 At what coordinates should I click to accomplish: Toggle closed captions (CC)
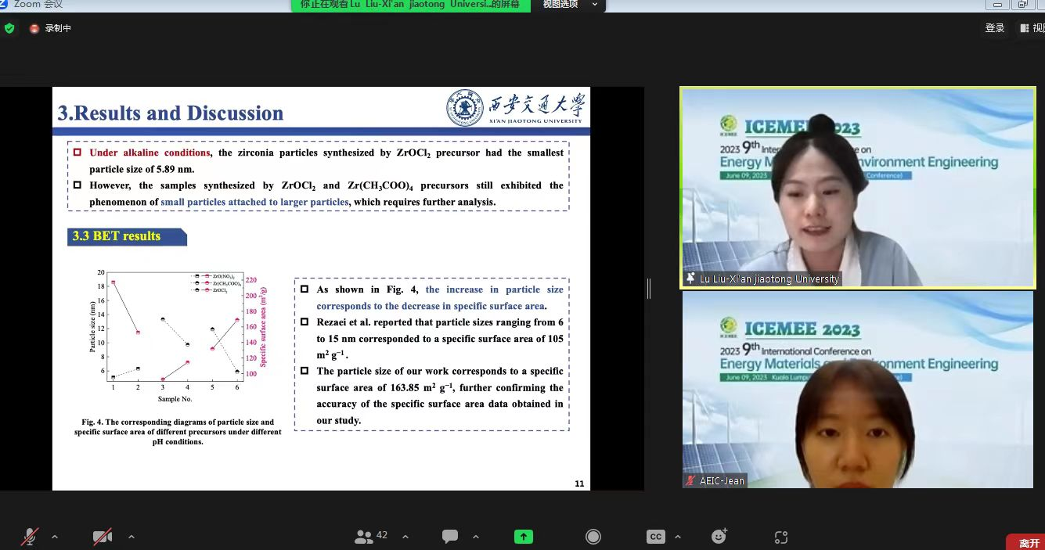tap(656, 537)
